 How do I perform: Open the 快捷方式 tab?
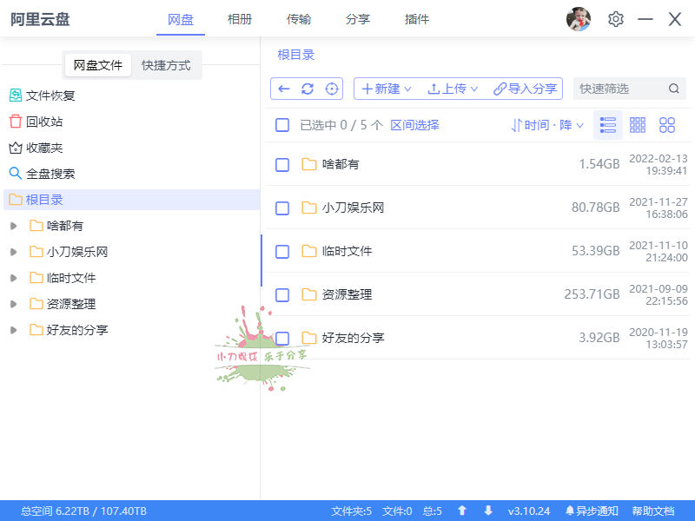(168, 65)
